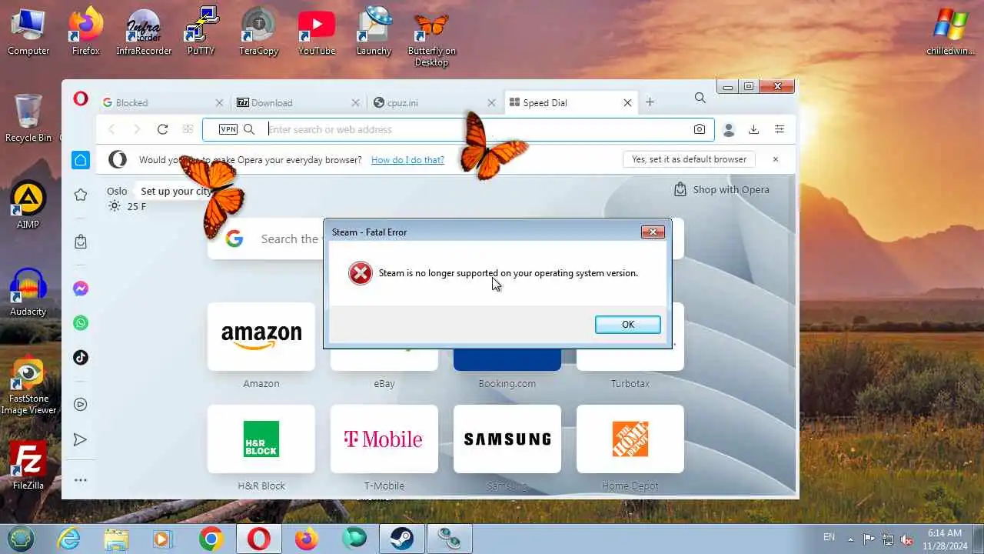984x554 pixels.
Task: Open sidebar three-dots setup menu
Action: (81, 480)
